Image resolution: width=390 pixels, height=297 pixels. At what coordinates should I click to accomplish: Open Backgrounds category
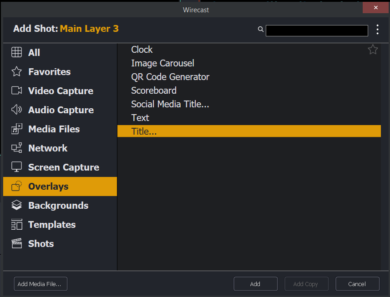(x=58, y=206)
